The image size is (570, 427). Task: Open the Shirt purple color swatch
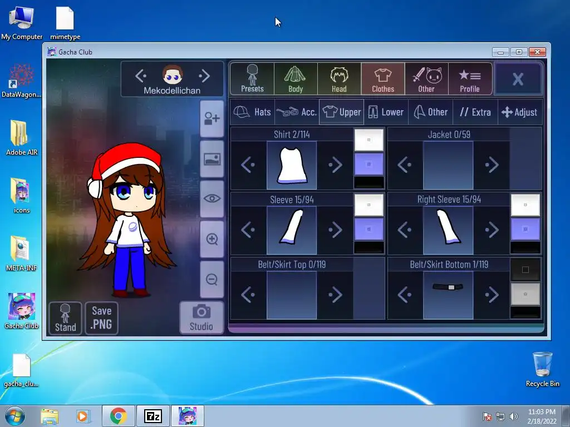coord(369,164)
